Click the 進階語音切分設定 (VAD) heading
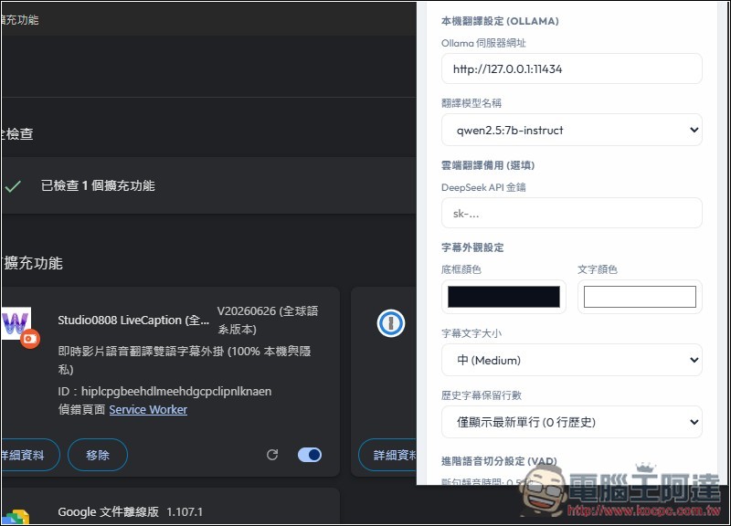 point(499,461)
